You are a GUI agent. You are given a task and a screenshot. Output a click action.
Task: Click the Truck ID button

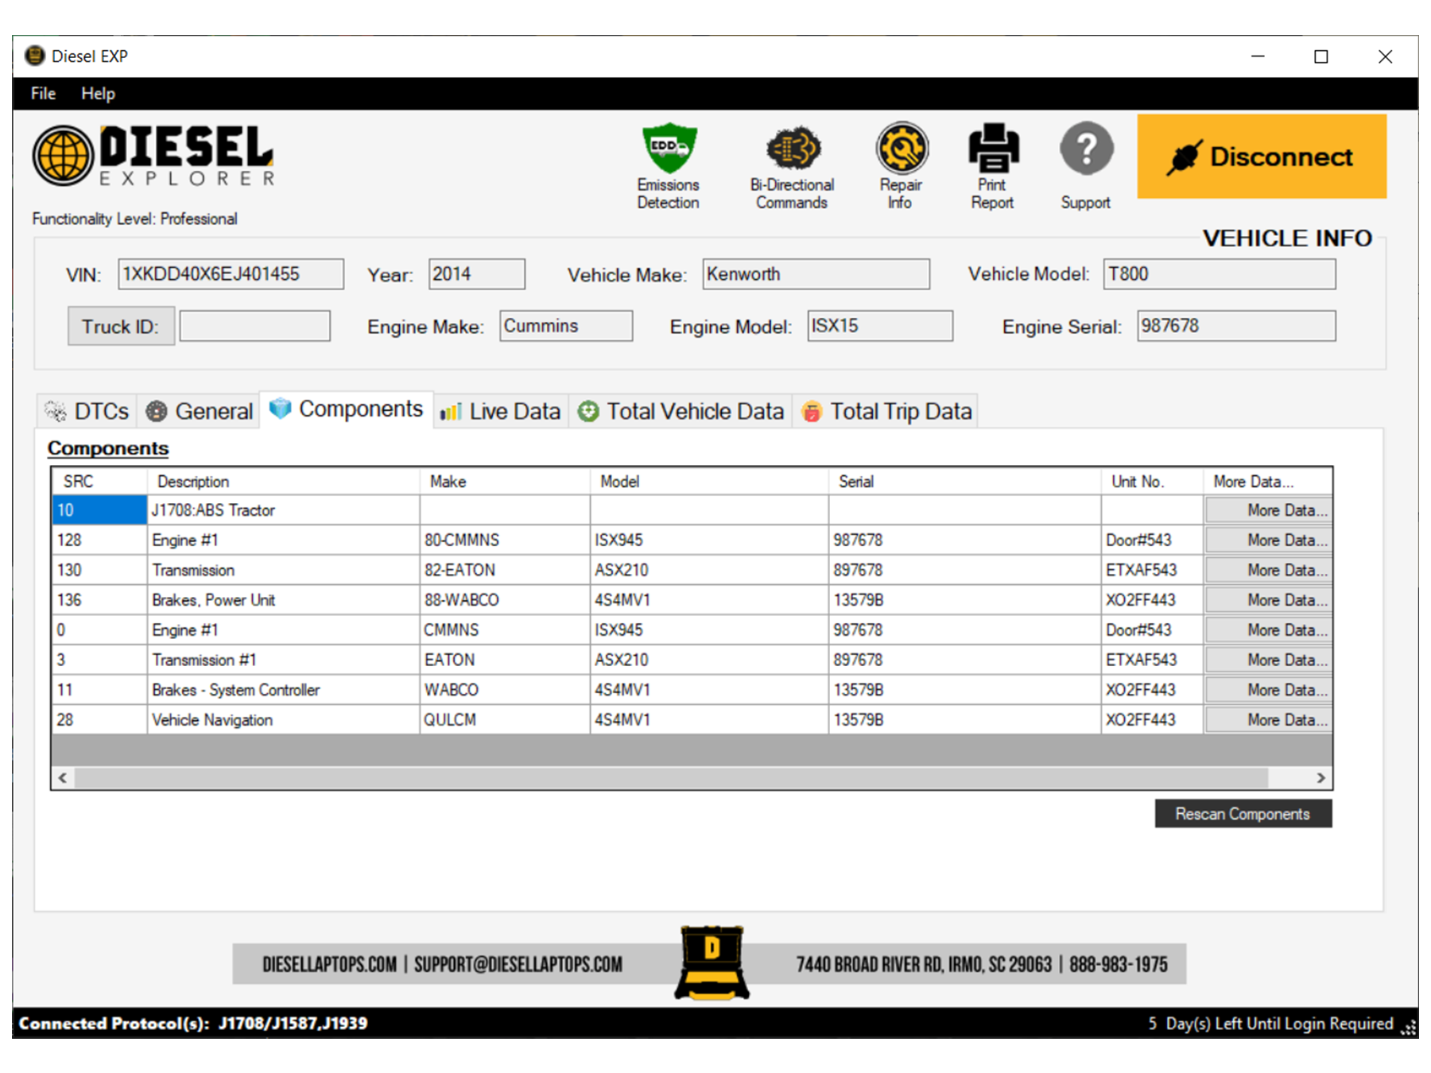tap(121, 327)
